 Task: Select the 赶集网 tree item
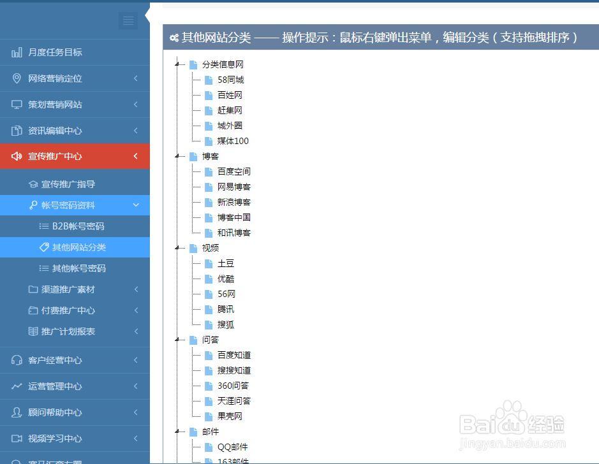(230, 110)
